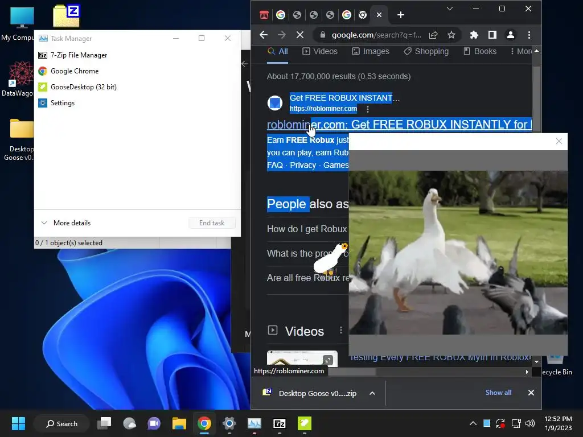
Task: Open Widgets weather icon on taskbar
Action: point(129,423)
